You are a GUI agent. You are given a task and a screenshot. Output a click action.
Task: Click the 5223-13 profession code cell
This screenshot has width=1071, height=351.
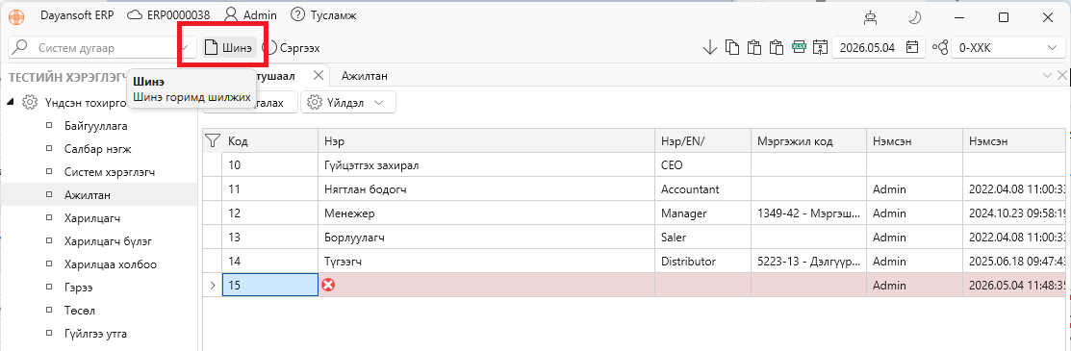point(809,261)
